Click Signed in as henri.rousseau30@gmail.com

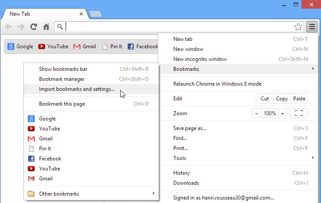[x=238, y=198]
